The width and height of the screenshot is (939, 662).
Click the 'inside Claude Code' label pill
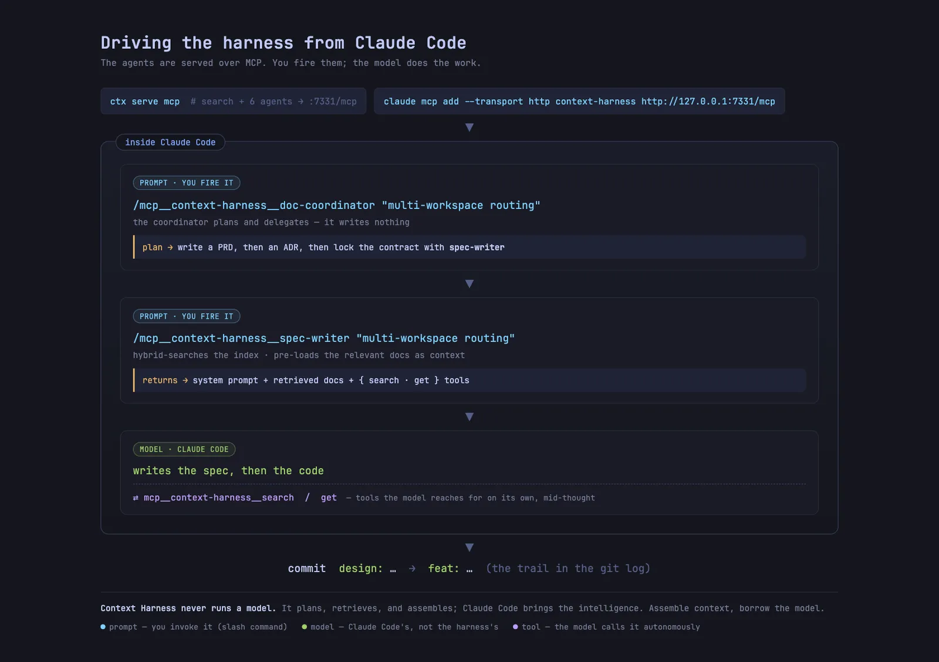(170, 142)
